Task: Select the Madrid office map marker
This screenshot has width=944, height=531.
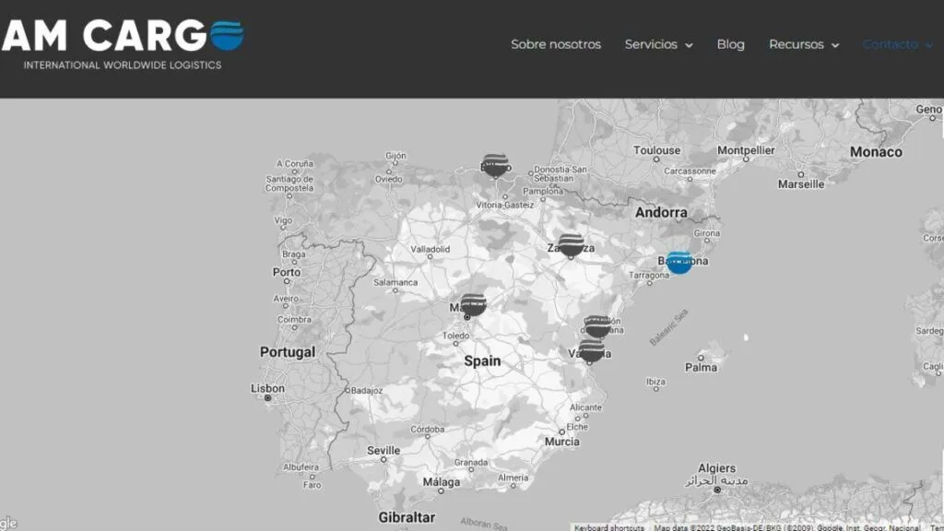Action: click(x=473, y=304)
